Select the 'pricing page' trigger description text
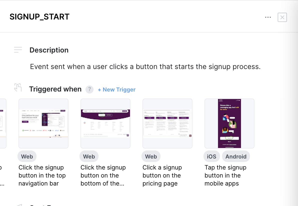298x206 pixels. pyautogui.click(x=161, y=175)
